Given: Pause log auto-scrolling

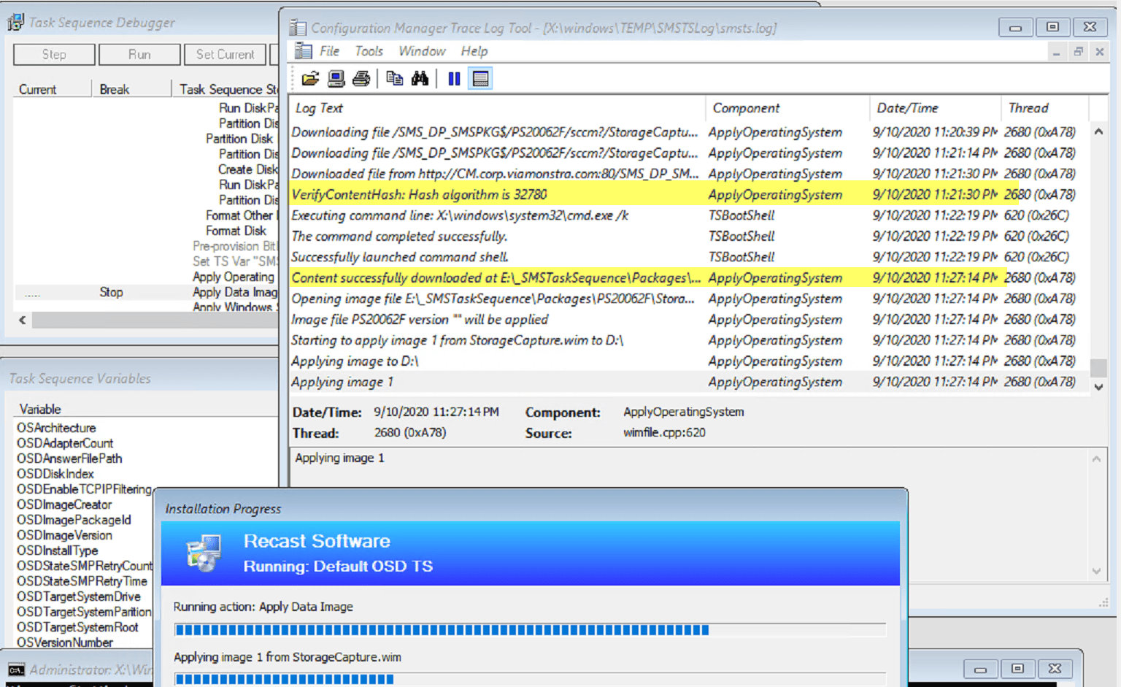Looking at the screenshot, I should click(453, 78).
